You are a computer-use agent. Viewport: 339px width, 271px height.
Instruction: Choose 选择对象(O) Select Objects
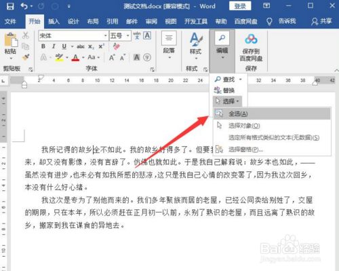pyautogui.click(x=272, y=126)
